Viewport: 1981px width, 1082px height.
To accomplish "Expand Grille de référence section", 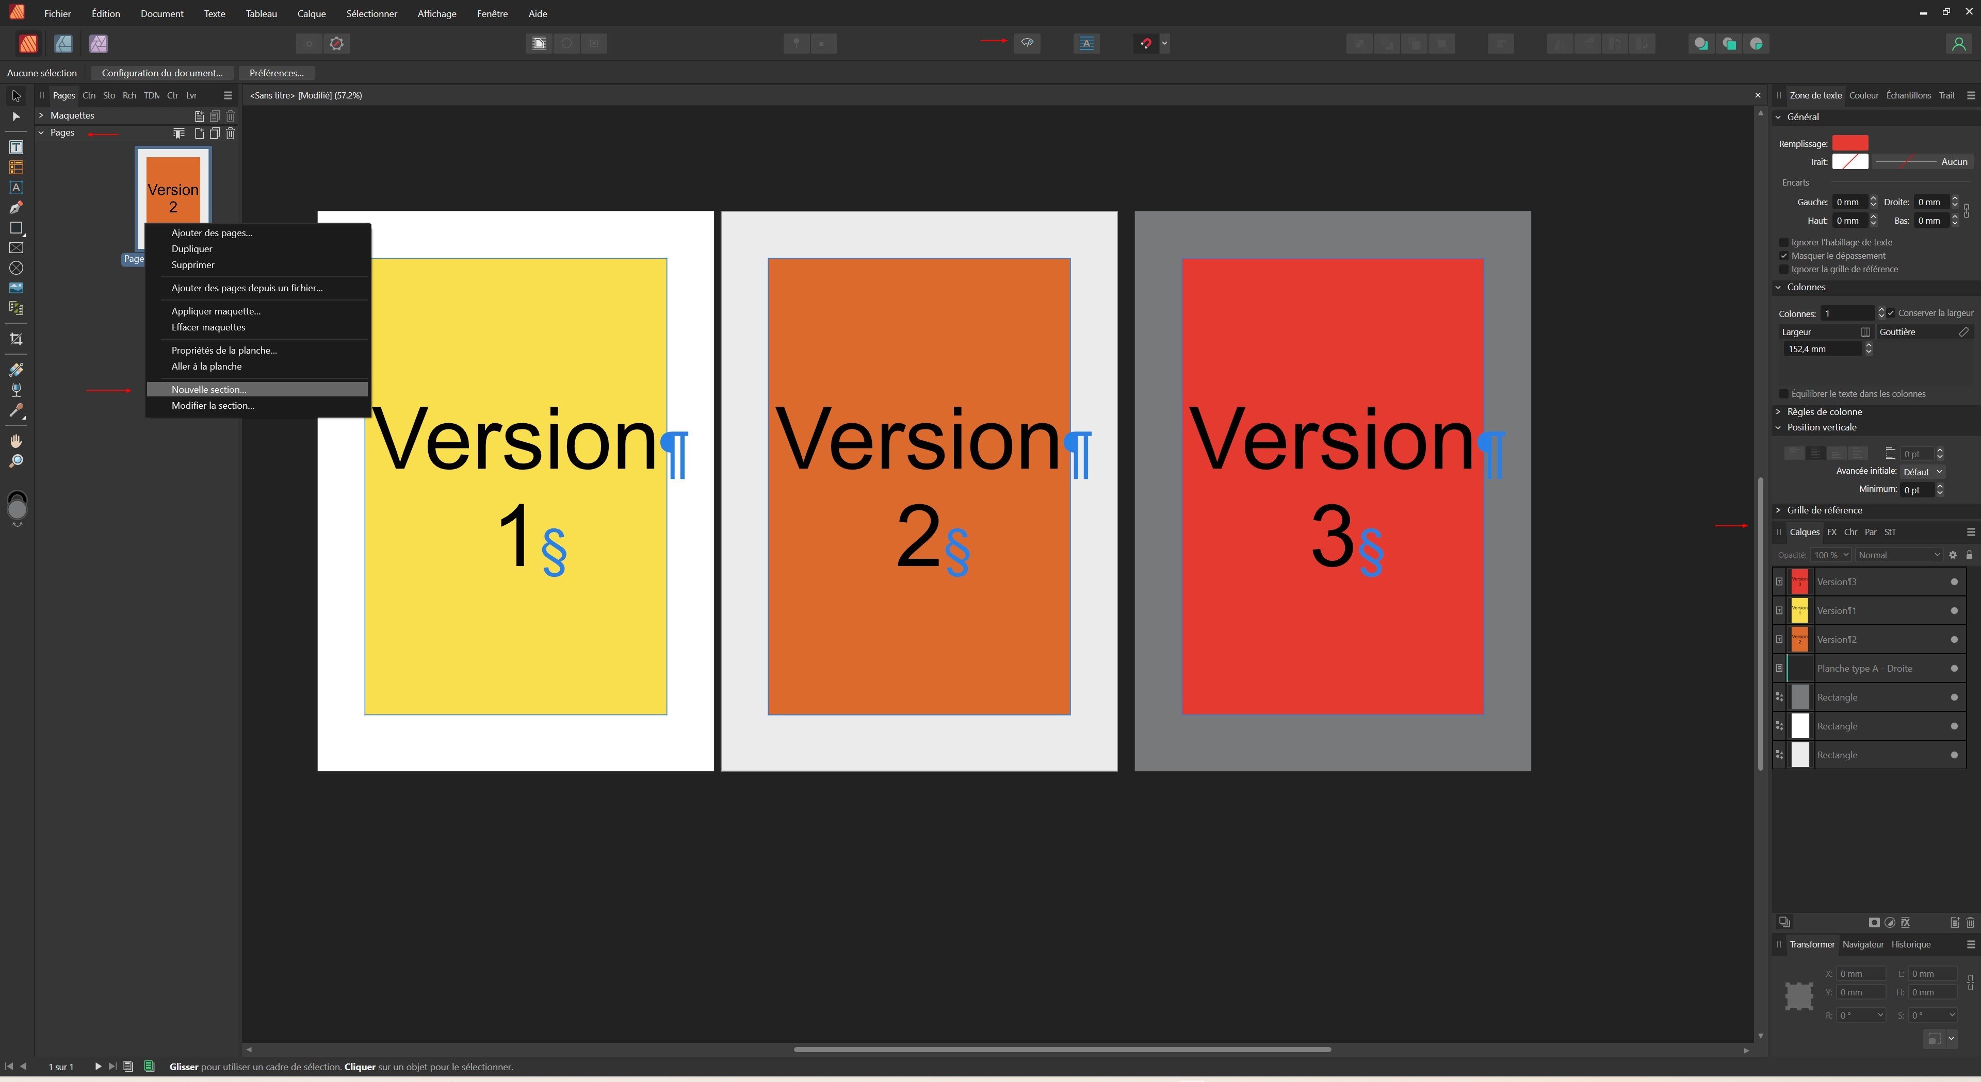I will coord(1778,510).
